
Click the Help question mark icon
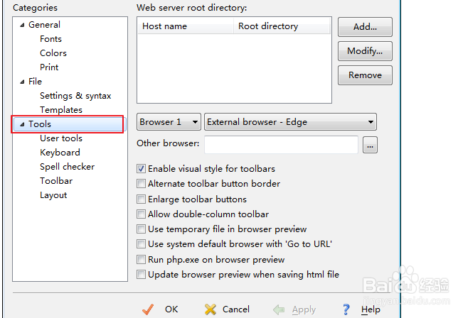click(x=346, y=309)
